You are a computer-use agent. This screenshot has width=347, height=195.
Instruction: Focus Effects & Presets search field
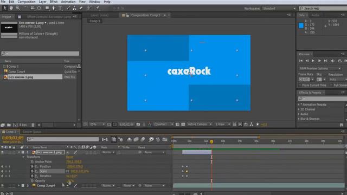click(323, 99)
